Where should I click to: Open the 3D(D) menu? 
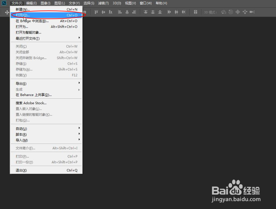117,3
